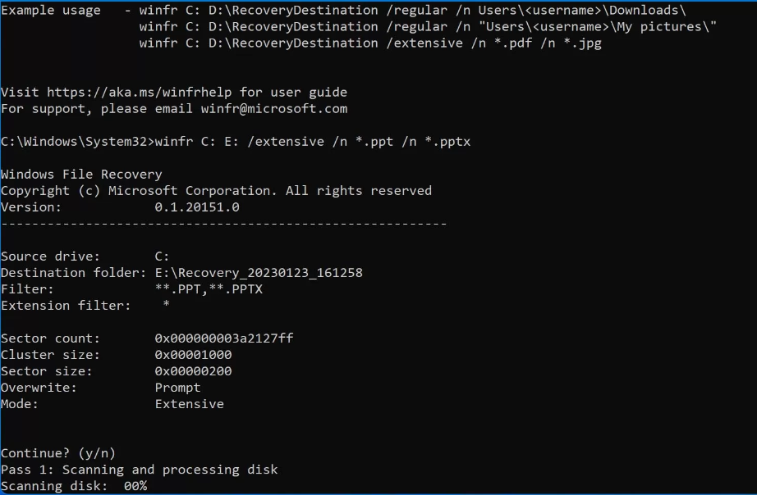Click the Overwrite setting value "Prompt"
The image size is (757, 495).
[177, 388]
